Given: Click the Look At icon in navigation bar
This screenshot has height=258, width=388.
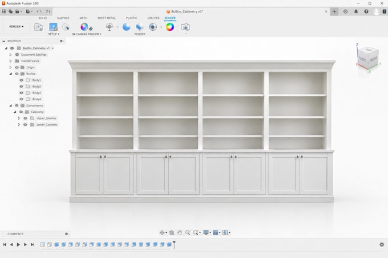Looking at the screenshot, I should tap(172, 232).
